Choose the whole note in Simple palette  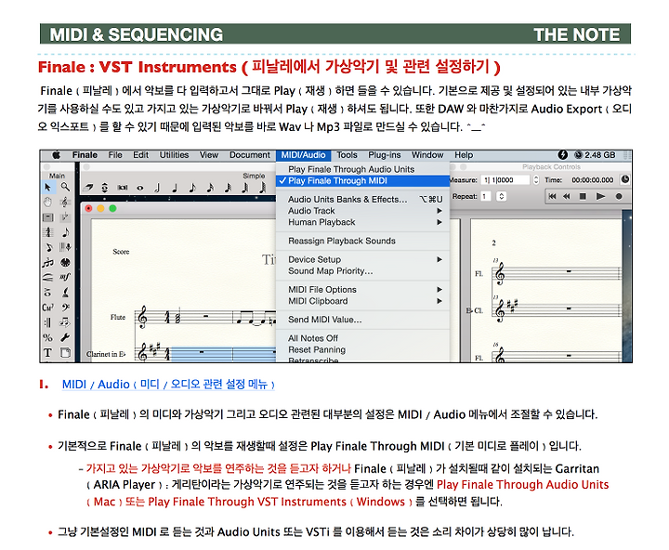pyautogui.click(x=140, y=188)
